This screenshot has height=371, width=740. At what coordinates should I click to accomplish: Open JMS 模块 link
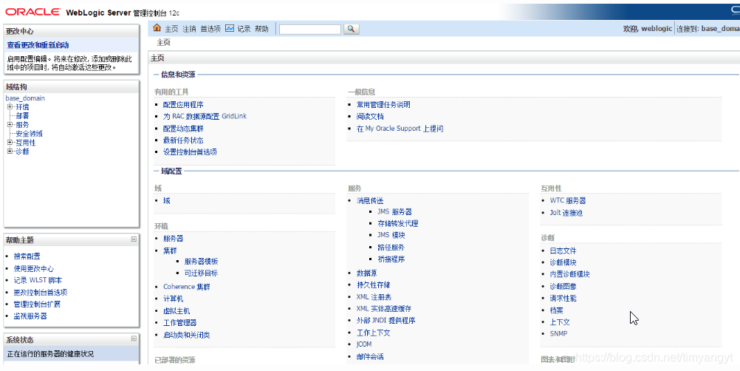tap(391, 235)
